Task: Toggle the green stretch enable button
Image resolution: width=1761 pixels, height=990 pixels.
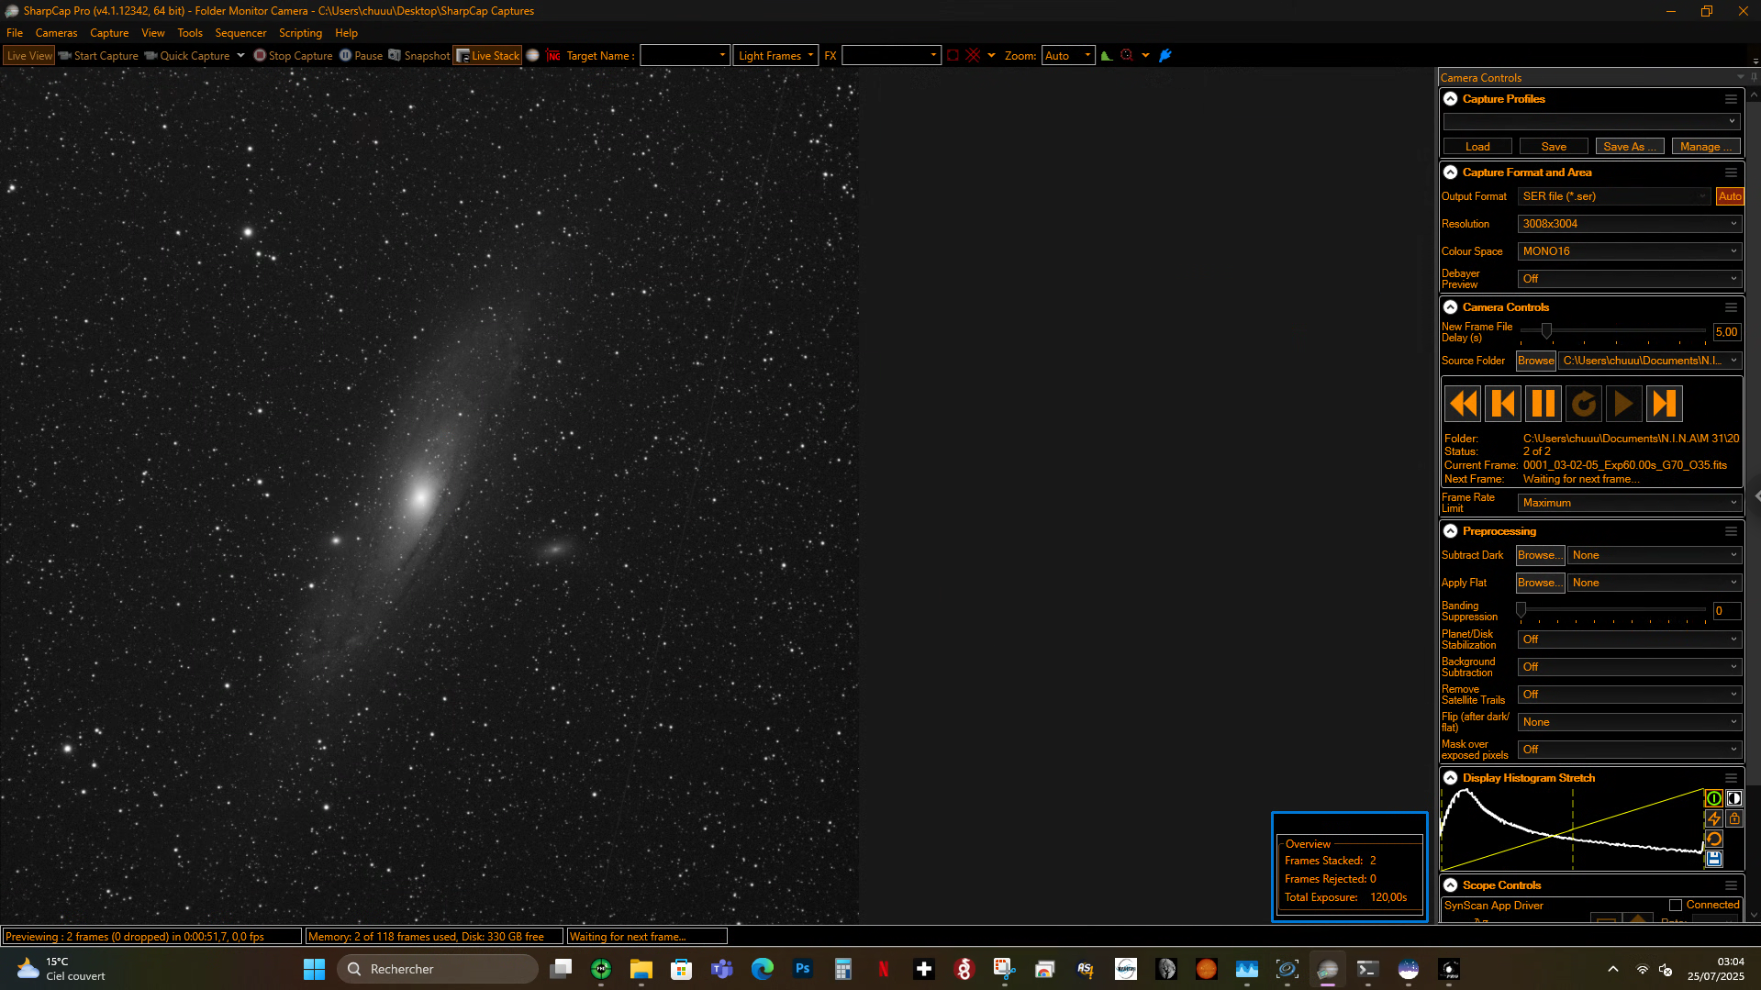Action: click(1713, 798)
